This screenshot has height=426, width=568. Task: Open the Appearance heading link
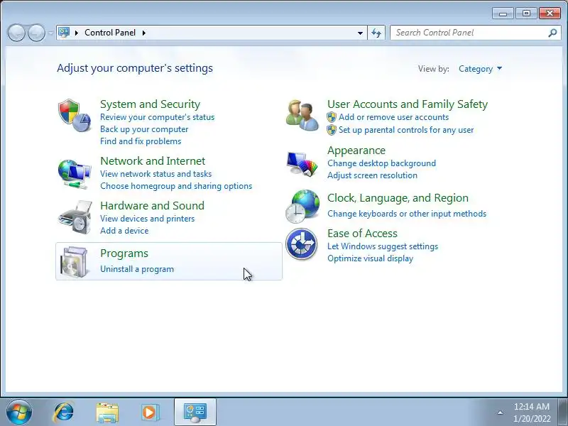(x=356, y=151)
